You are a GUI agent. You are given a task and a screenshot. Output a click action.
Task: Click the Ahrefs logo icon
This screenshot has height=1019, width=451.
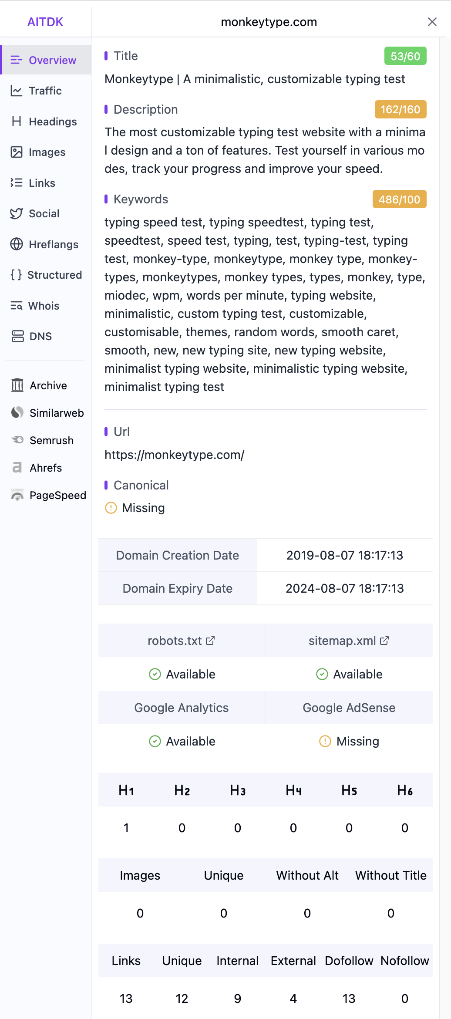(x=17, y=468)
